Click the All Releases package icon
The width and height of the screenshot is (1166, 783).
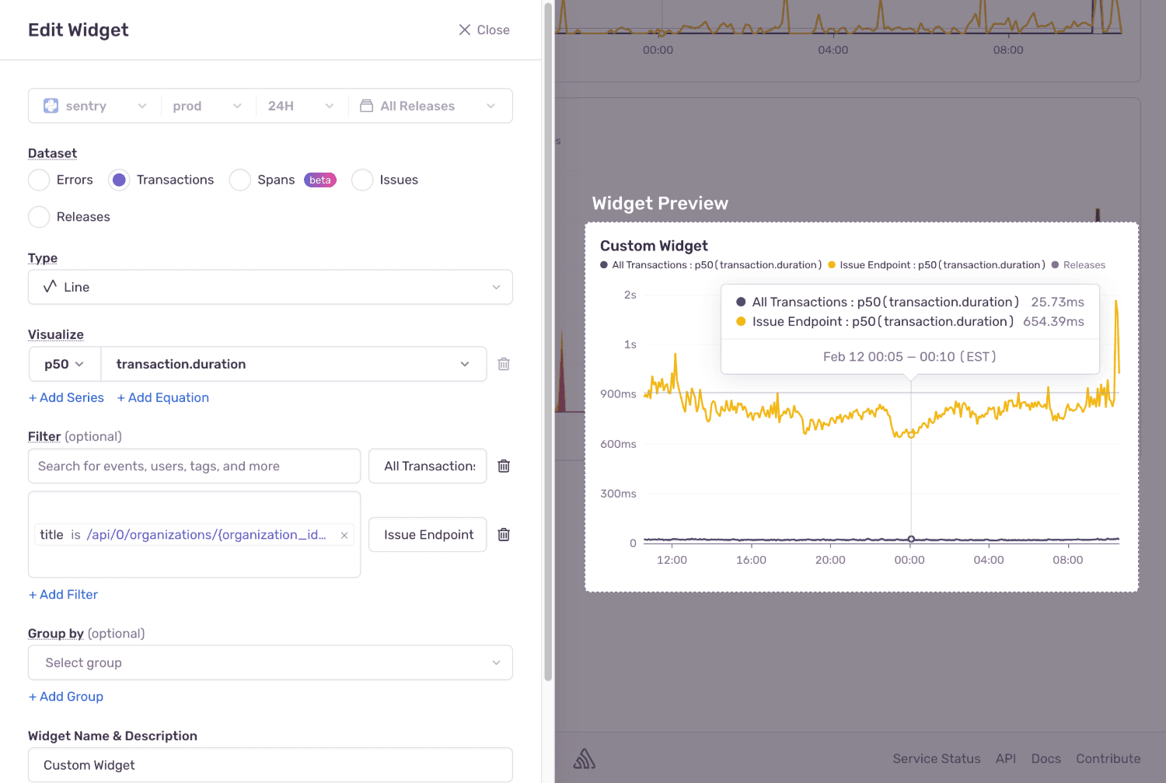(366, 106)
